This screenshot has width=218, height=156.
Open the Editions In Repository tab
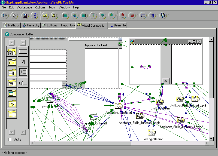[x=58, y=25]
